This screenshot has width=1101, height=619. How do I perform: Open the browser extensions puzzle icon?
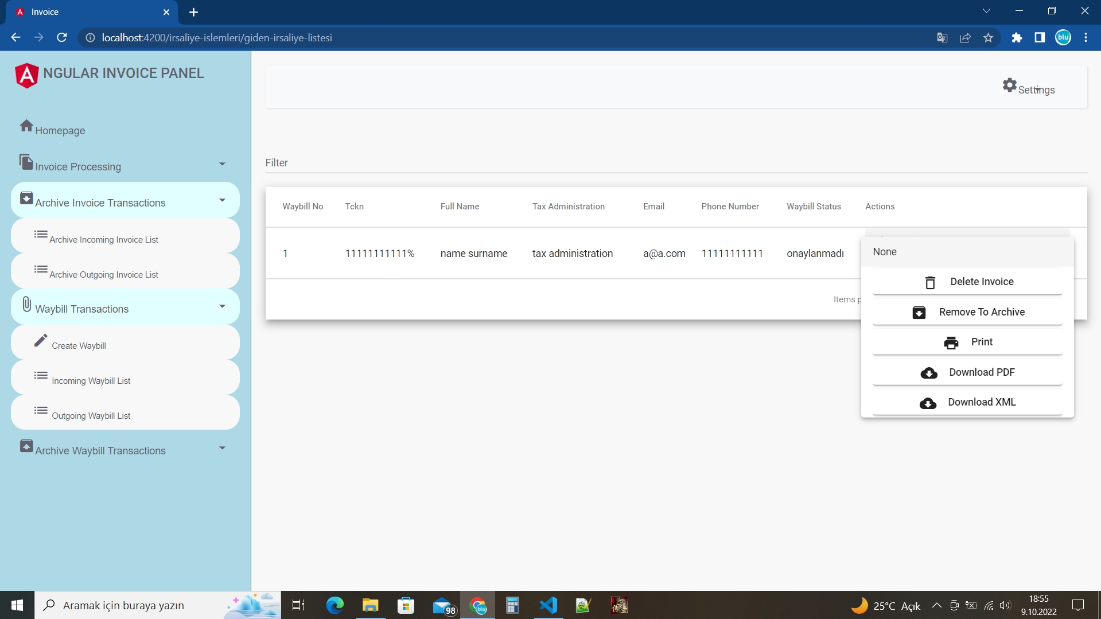click(1017, 38)
